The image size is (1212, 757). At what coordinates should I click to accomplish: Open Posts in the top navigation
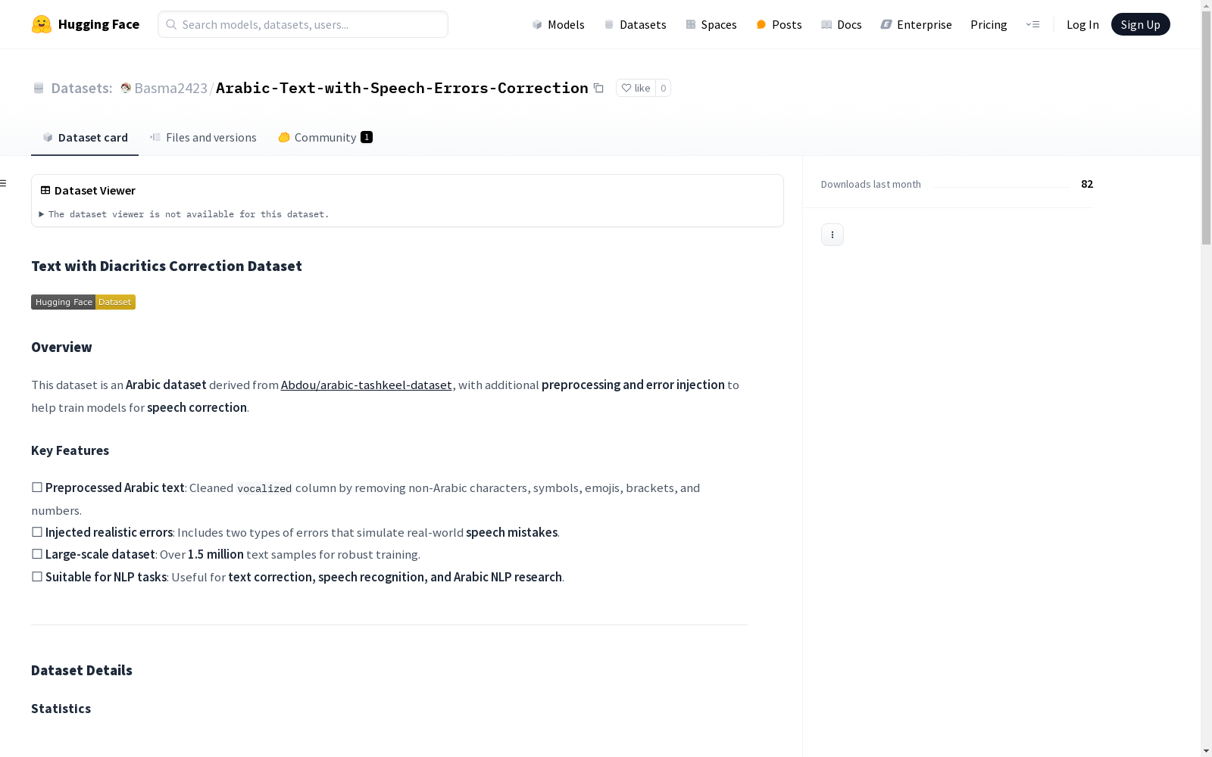point(779,24)
